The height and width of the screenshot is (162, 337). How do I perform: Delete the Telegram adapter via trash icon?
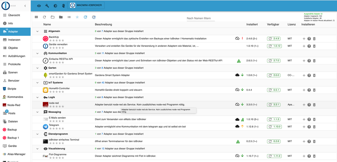[314, 126]
